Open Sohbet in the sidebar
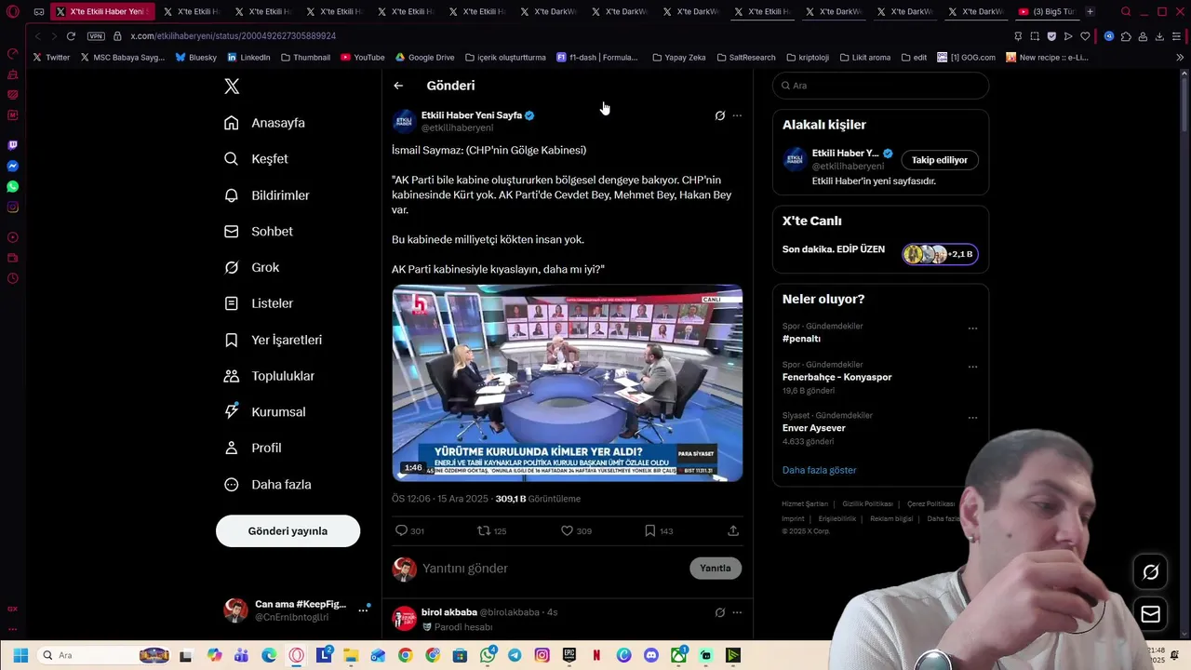 pos(258,232)
